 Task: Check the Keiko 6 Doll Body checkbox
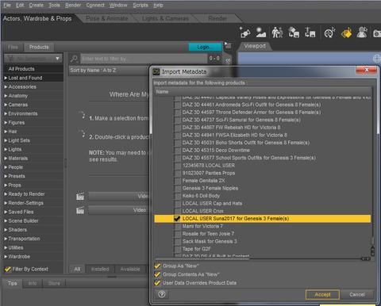pos(177,196)
